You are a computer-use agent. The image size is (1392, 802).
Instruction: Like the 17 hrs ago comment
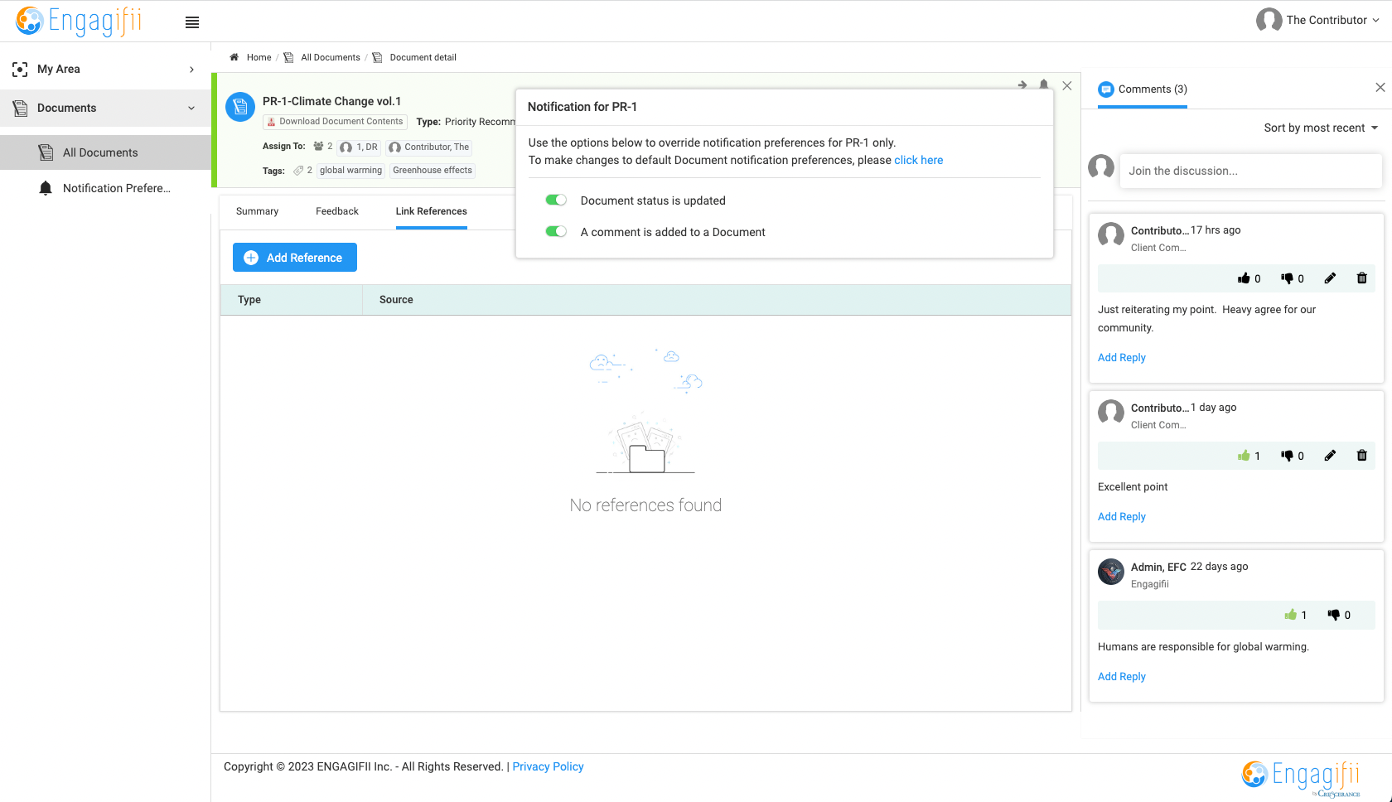tap(1244, 278)
